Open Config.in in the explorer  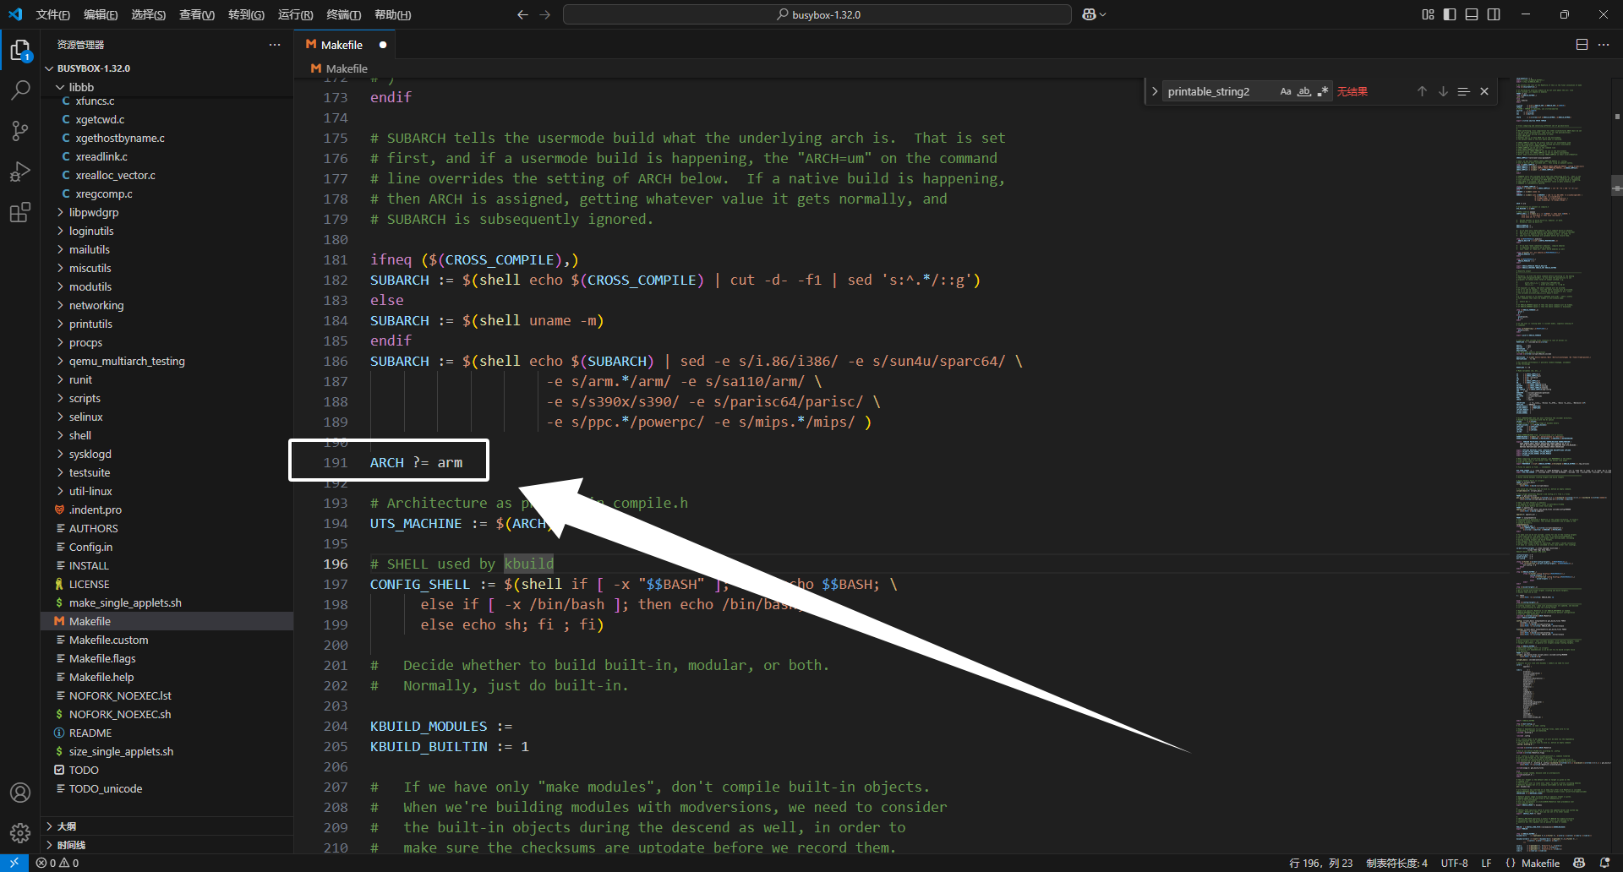pyautogui.click(x=167, y=547)
